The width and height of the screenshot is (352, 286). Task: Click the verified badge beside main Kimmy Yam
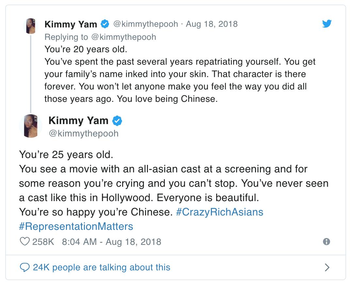[x=117, y=121]
